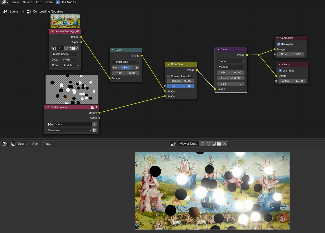The width and height of the screenshot is (325, 233).
Task: Click the Jeroen-Bosch node preview thumbnail
Action: pos(65,21)
